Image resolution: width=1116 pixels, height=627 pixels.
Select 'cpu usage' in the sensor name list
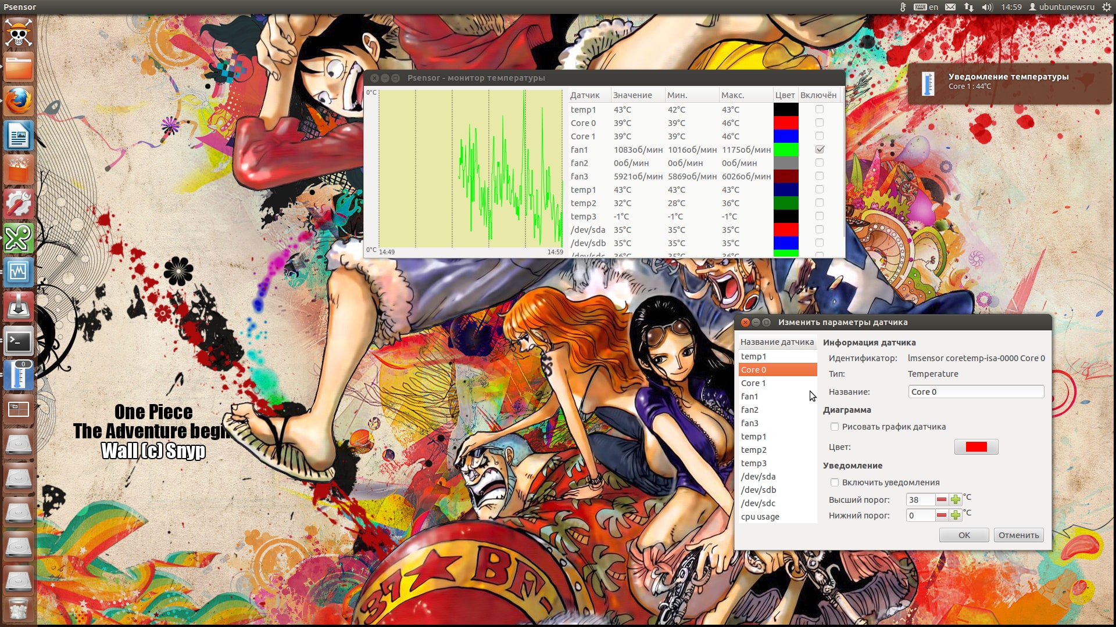click(x=778, y=517)
